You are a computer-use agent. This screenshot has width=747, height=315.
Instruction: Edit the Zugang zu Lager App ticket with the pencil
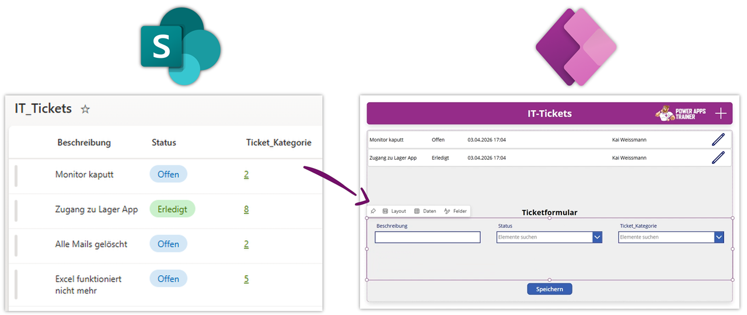point(718,157)
